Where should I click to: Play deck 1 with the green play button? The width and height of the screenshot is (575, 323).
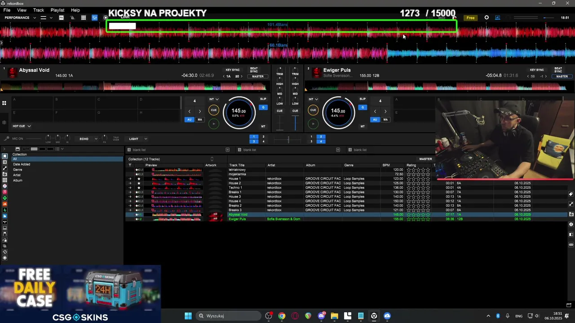(214, 124)
